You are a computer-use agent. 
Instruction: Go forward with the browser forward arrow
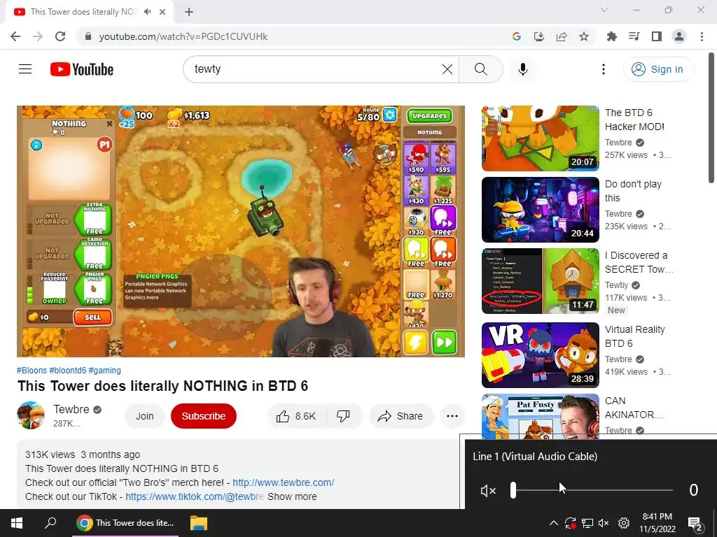[x=38, y=36]
